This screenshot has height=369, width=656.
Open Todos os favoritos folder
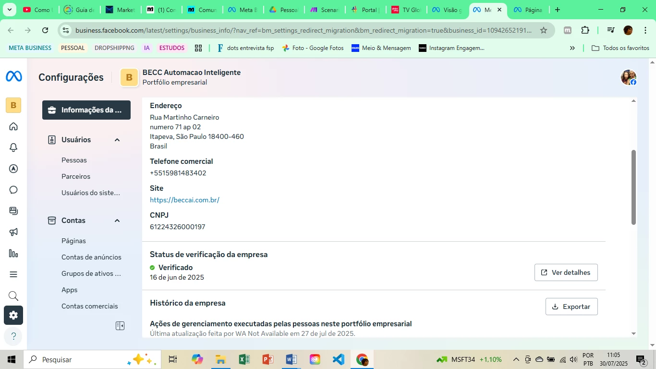(x=620, y=48)
